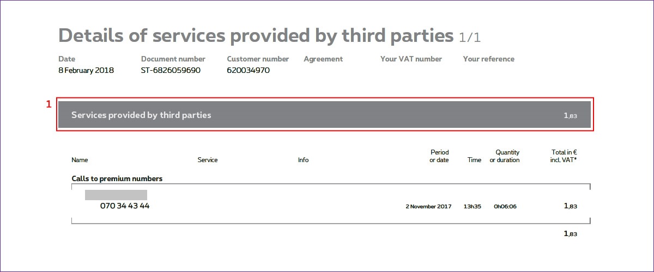Click the premium number 070 34 43 44
This screenshot has height=272, width=654.
[125, 206]
